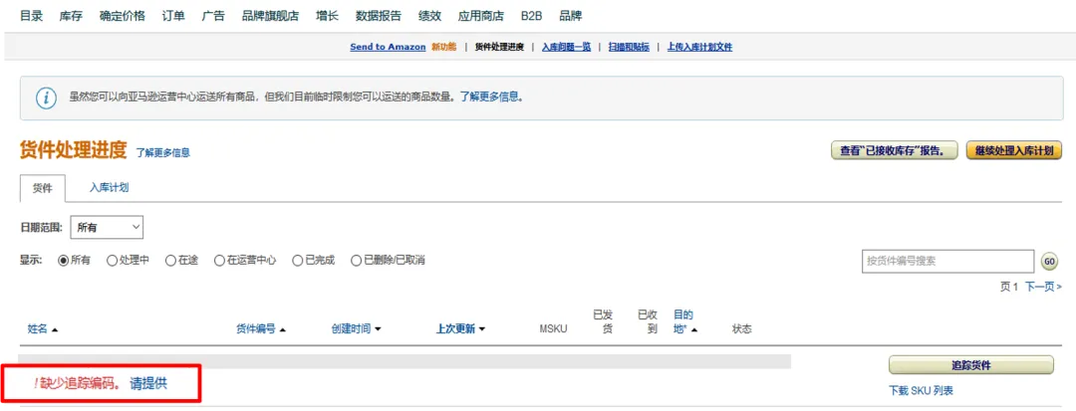Viewport: 1076px width, 411px height.
Task: Select the 已完成 radio button
Action: tap(298, 261)
